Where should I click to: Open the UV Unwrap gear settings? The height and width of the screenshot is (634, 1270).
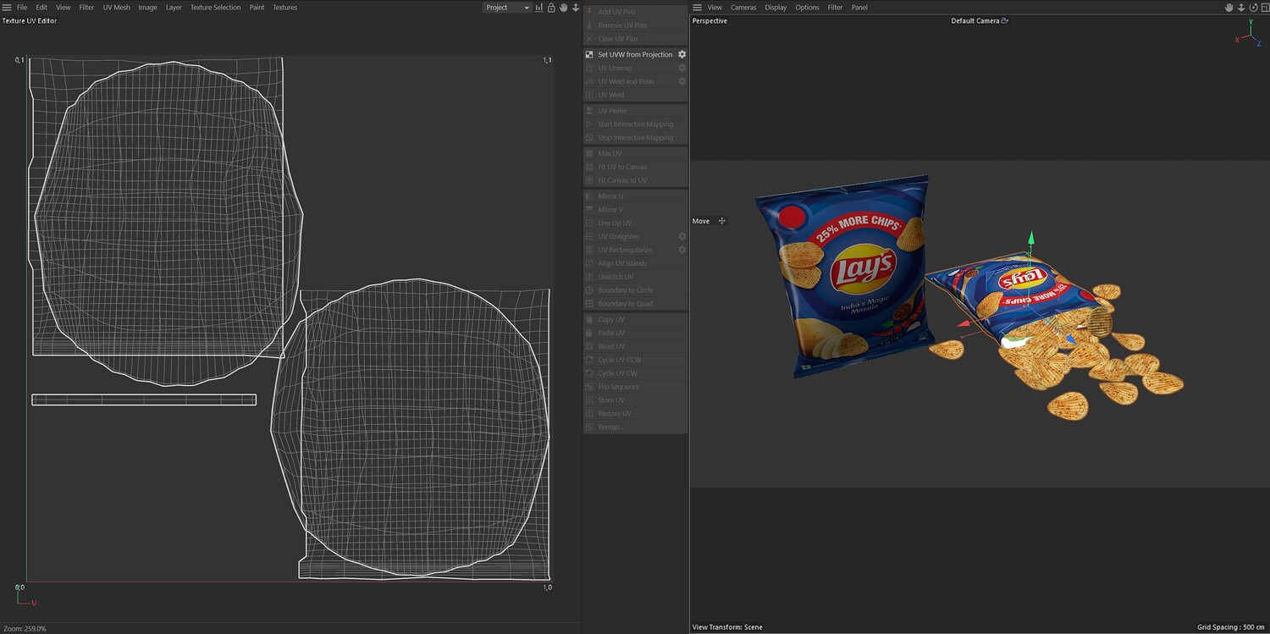[x=682, y=68]
